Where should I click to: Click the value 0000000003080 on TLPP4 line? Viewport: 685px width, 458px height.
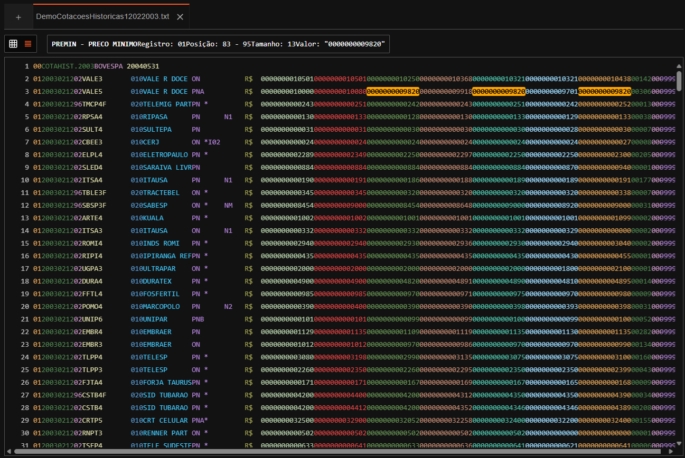[x=287, y=357]
